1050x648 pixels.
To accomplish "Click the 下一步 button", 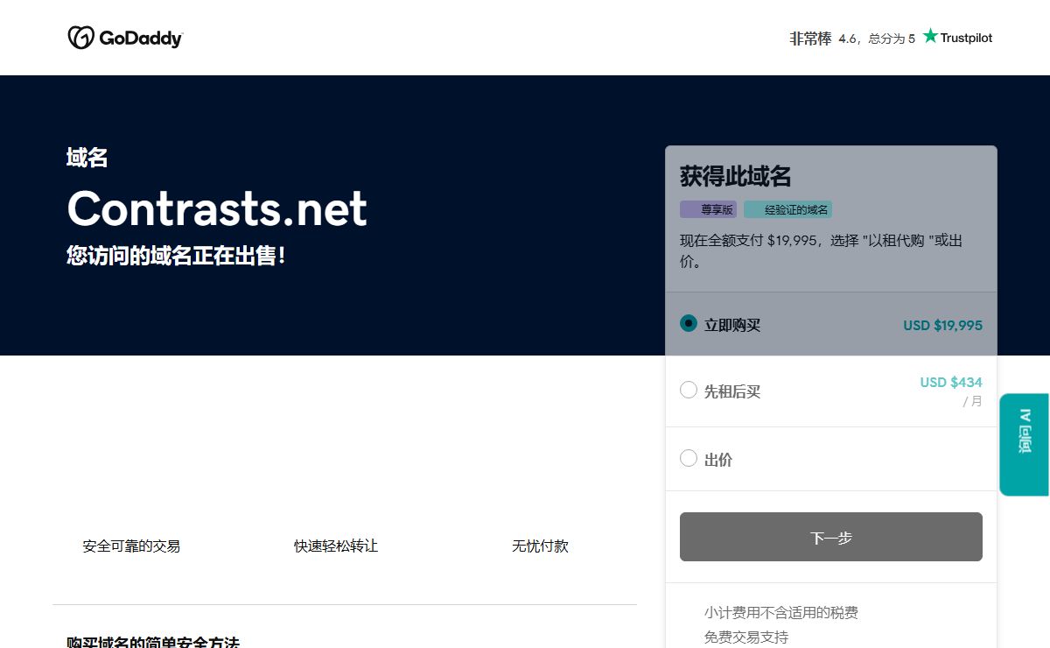I will tap(831, 537).
